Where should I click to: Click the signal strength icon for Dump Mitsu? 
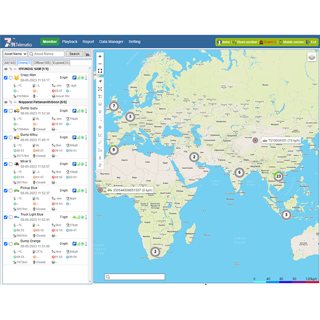(78, 137)
